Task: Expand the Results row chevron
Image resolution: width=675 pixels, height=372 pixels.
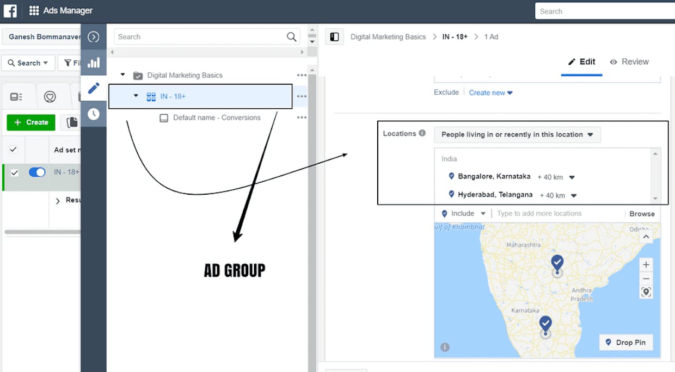Action: (58, 201)
